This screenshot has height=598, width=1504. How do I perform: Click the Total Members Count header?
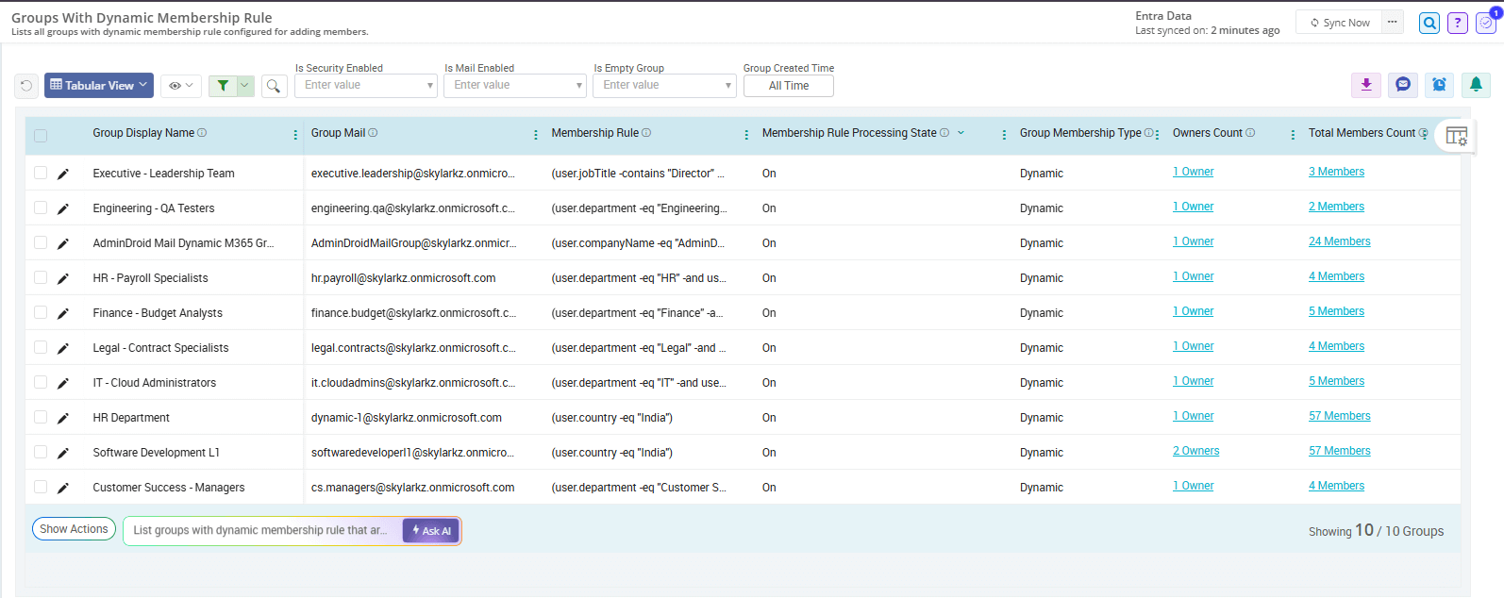click(1362, 133)
